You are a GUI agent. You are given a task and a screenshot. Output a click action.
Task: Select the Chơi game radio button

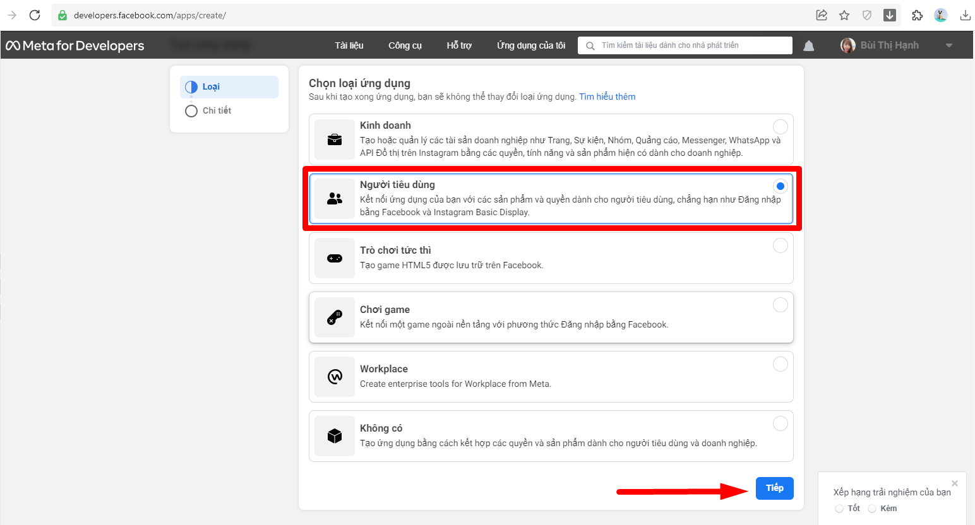click(x=781, y=305)
